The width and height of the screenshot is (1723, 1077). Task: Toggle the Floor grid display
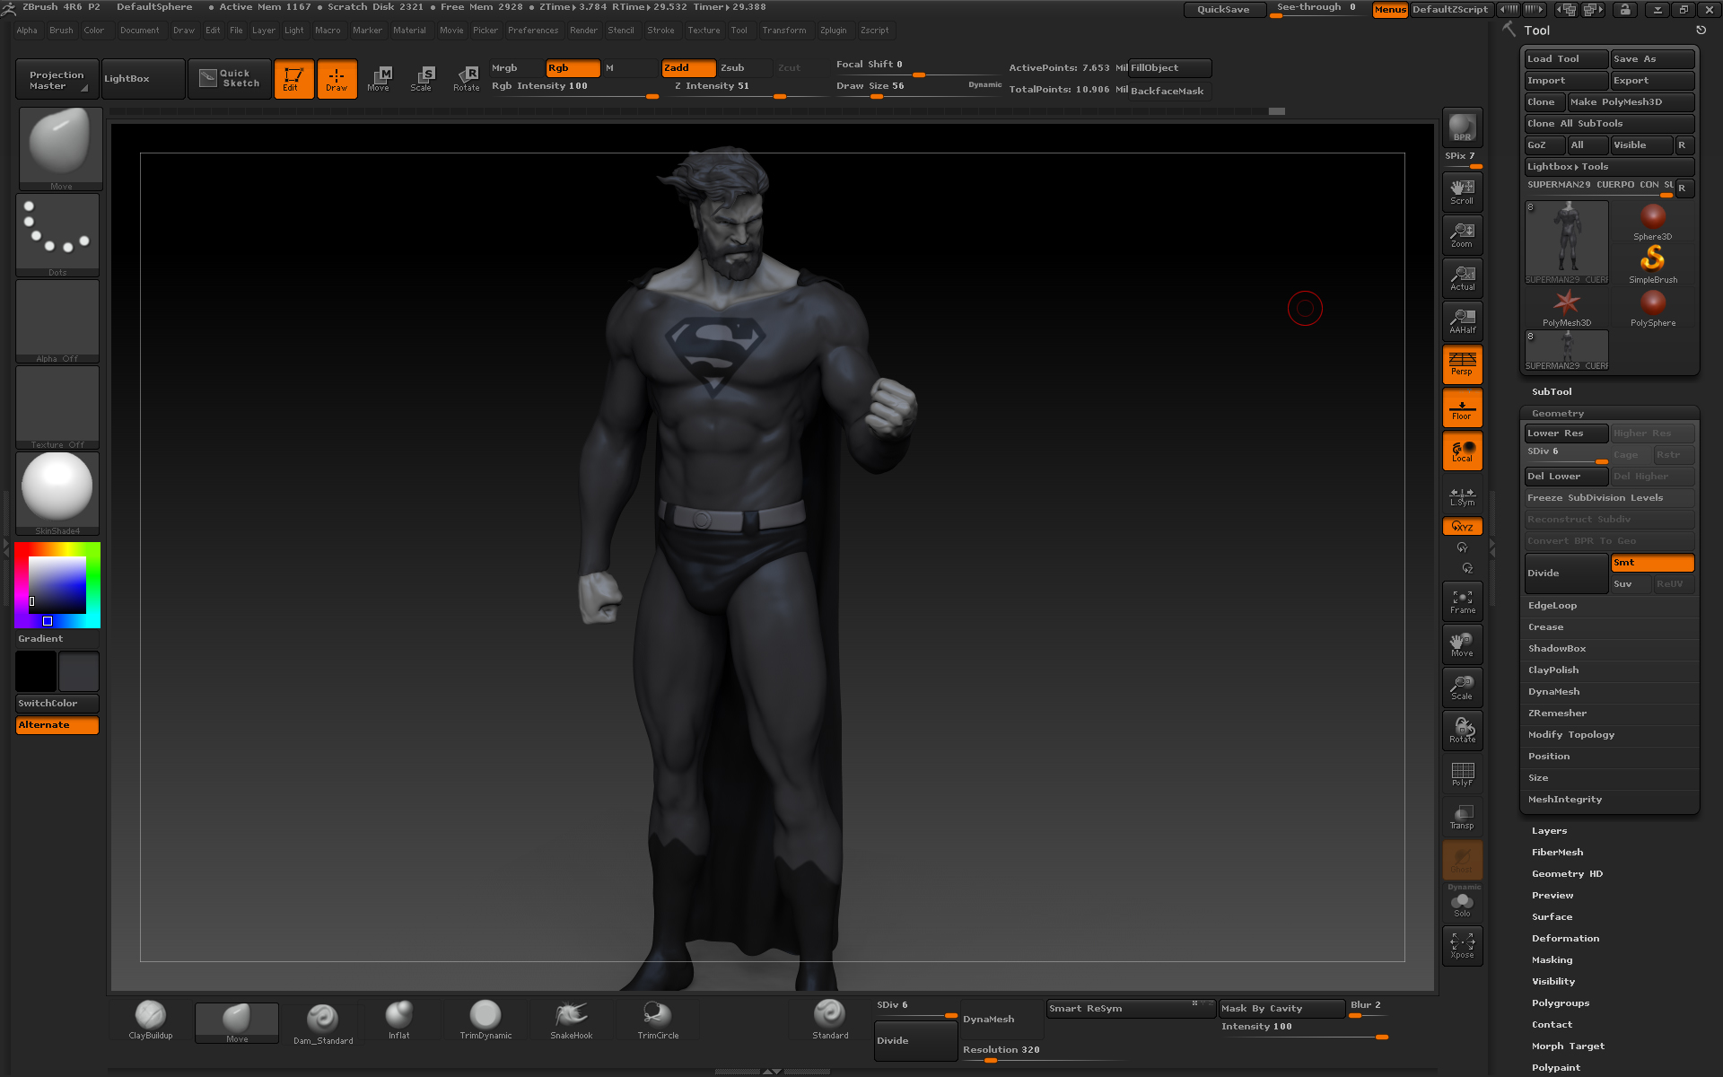point(1462,408)
